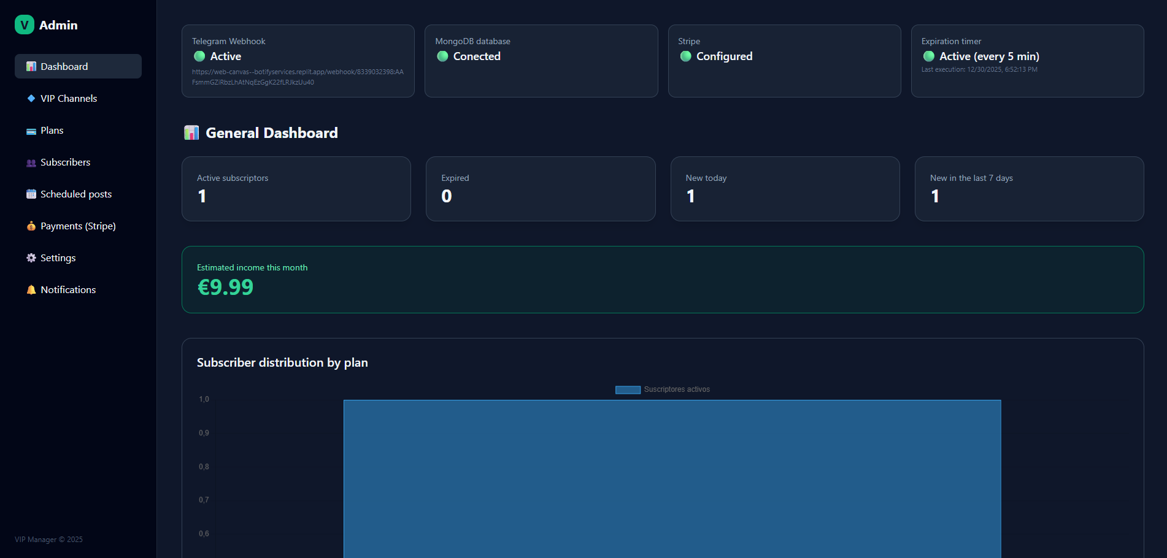
Task: Click the Telegram webhook URL link
Action: 298,77
